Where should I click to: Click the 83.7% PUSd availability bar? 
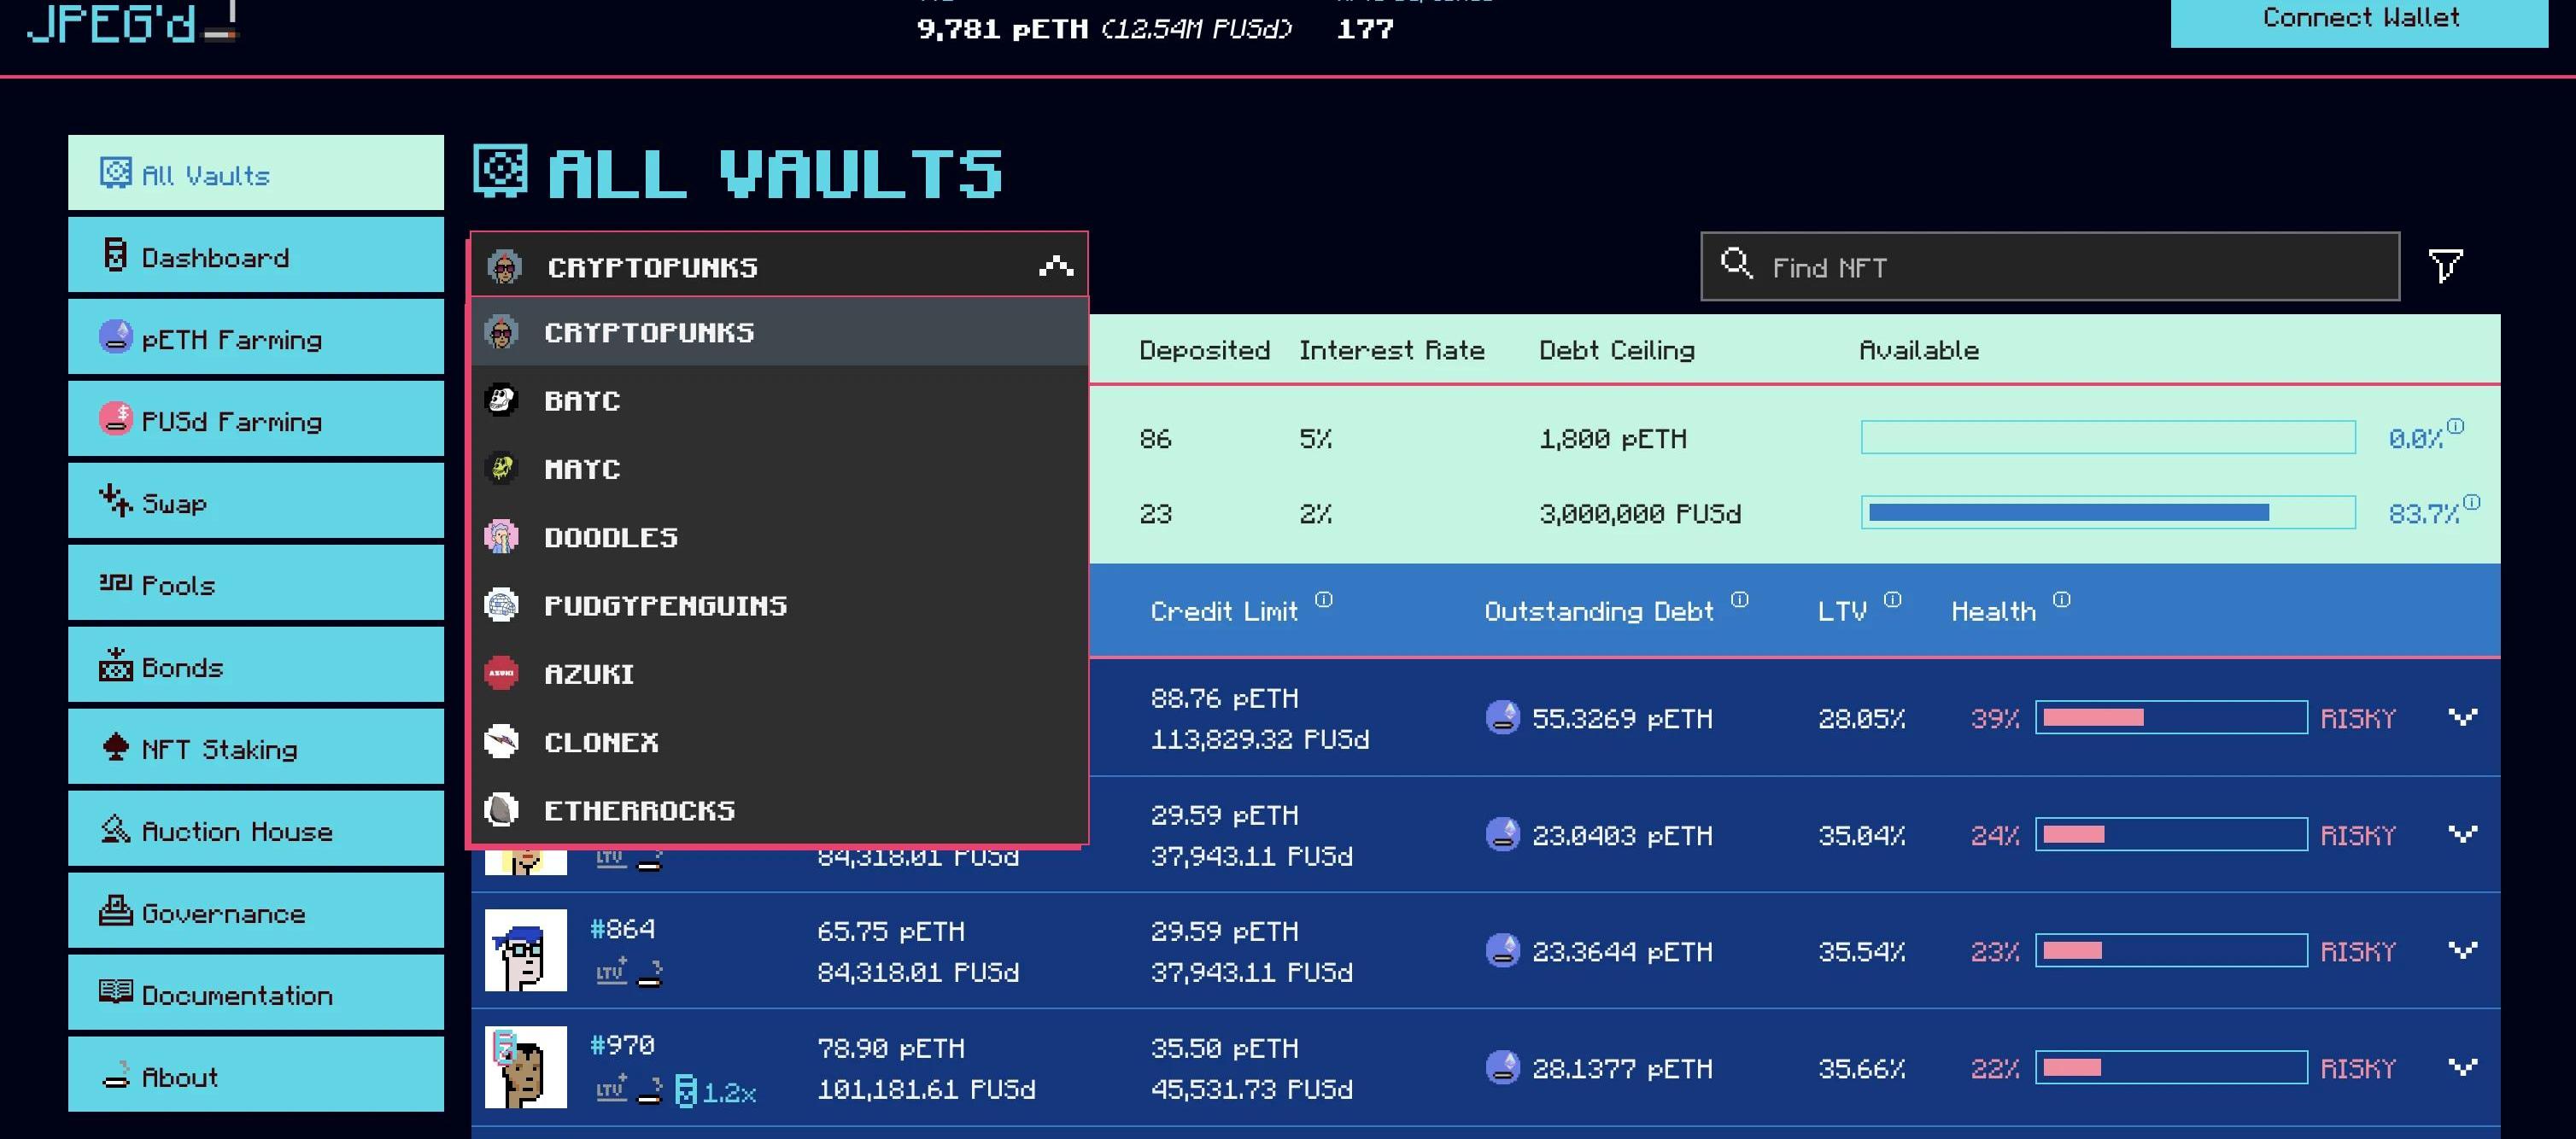click(x=2108, y=512)
